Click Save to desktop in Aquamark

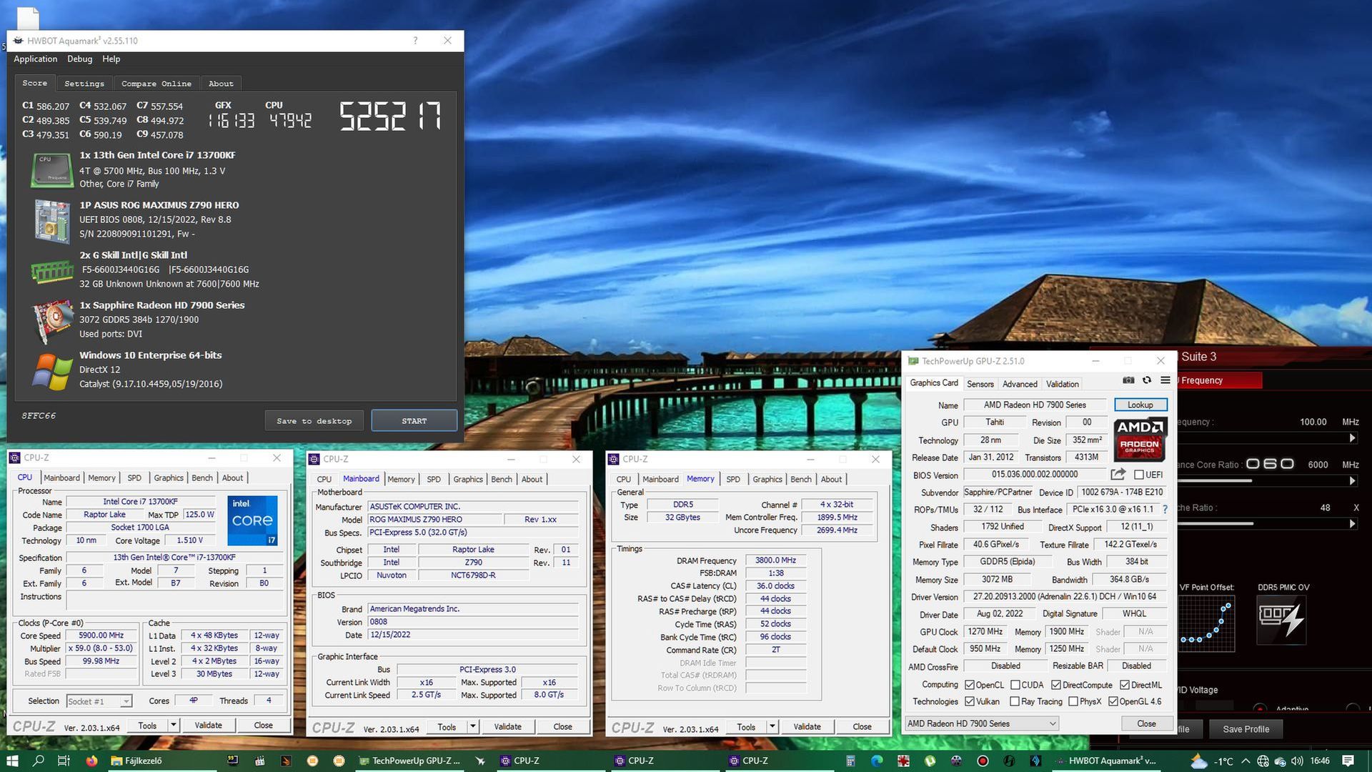[x=314, y=421]
